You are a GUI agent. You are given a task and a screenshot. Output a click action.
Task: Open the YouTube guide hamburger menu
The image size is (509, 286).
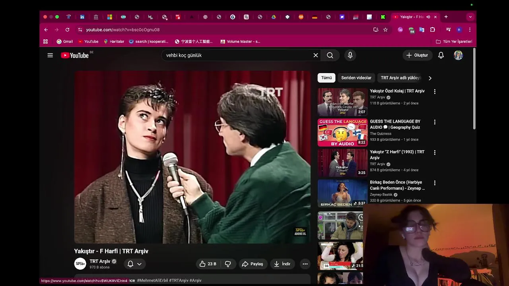pyautogui.click(x=50, y=55)
